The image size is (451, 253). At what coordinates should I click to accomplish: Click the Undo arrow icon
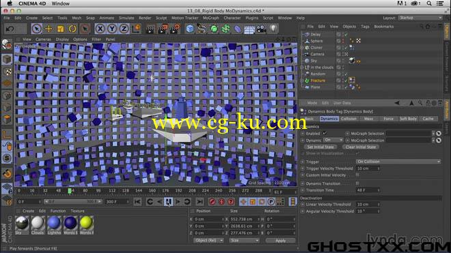click(10, 29)
